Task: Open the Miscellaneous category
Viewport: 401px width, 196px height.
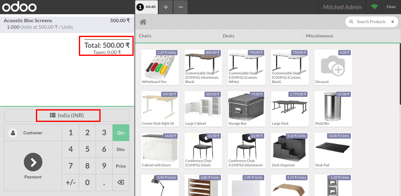Action: coord(351,36)
